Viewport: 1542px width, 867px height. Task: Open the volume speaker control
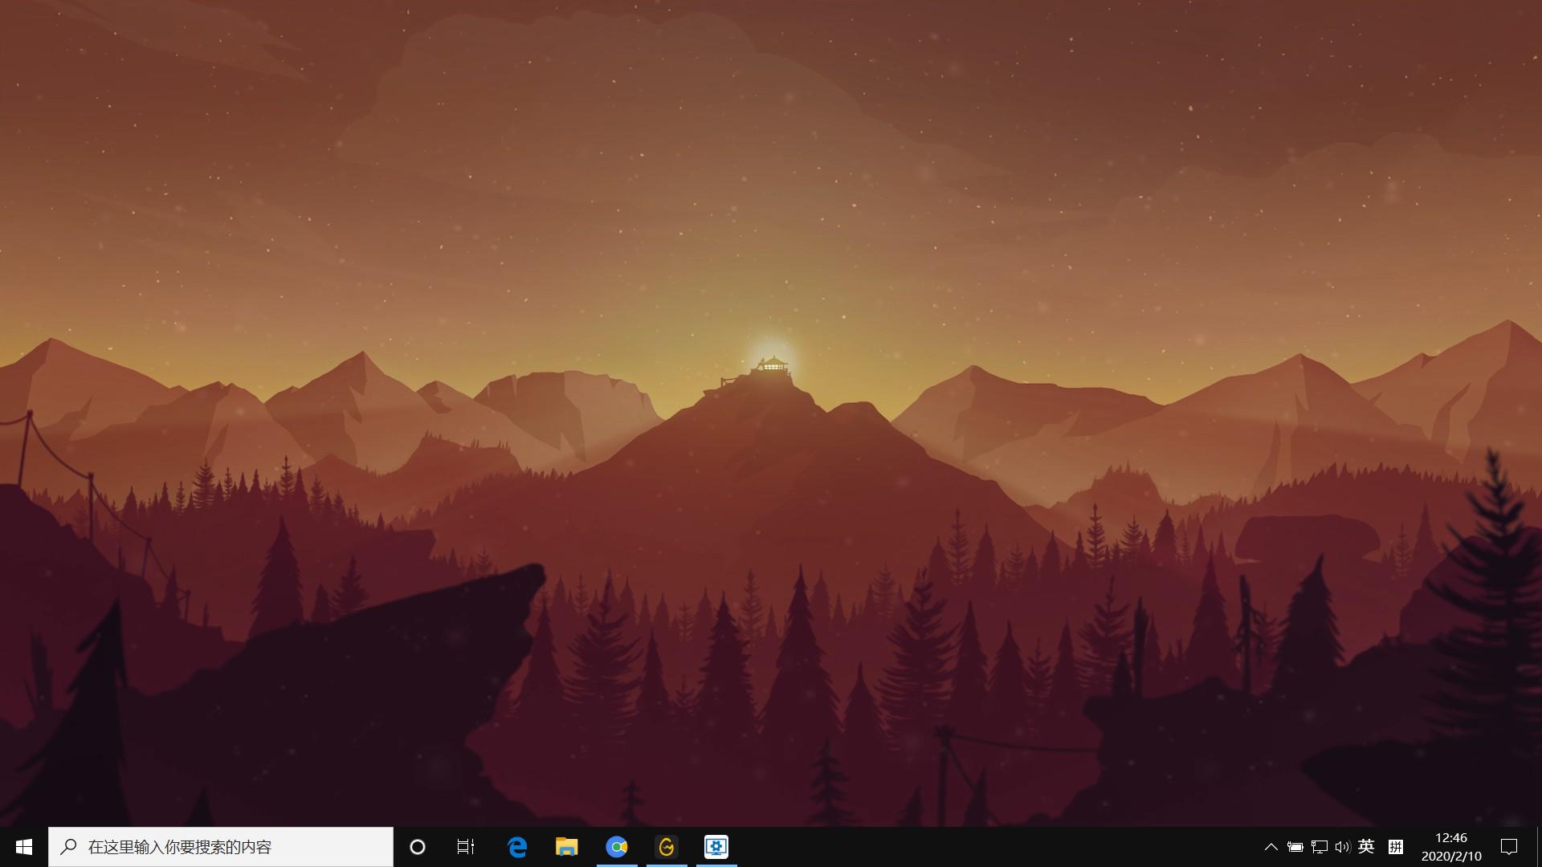point(1342,847)
